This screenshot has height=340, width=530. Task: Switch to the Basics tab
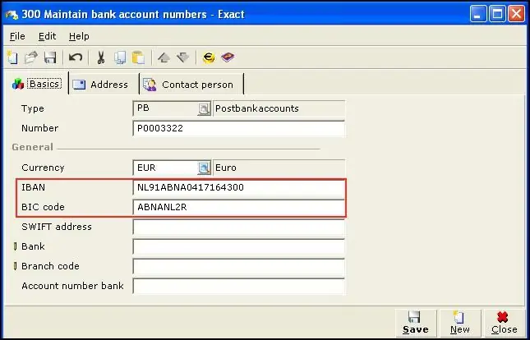pyautogui.click(x=37, y=84)
